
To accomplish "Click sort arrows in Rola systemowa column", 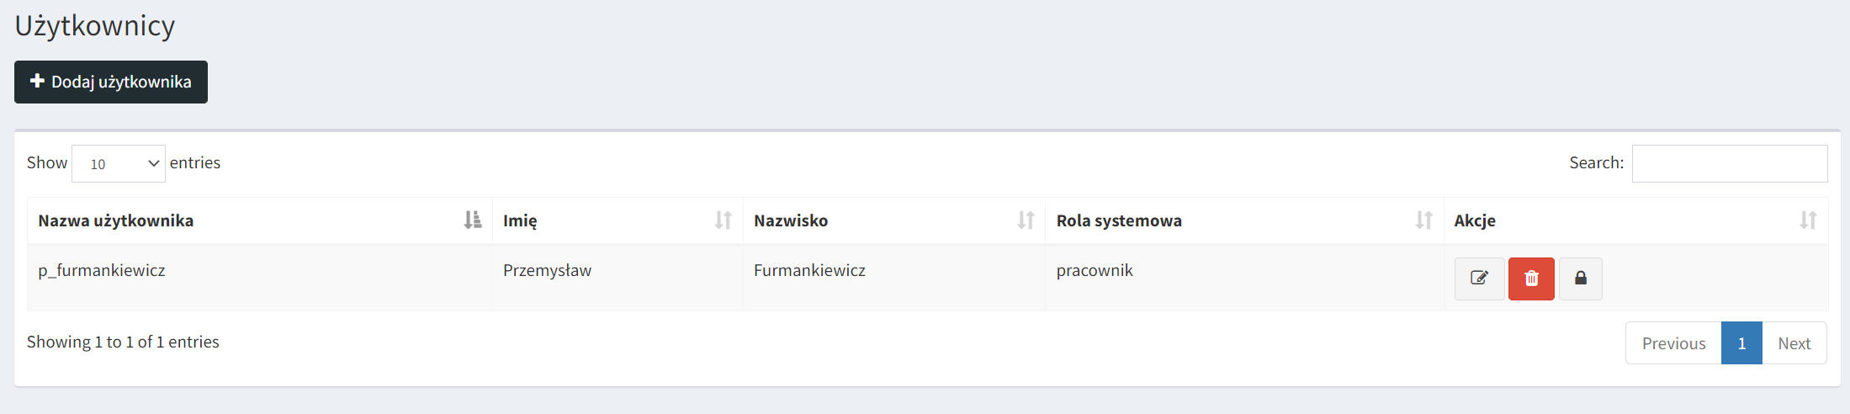I will [x=1423, y=220].
